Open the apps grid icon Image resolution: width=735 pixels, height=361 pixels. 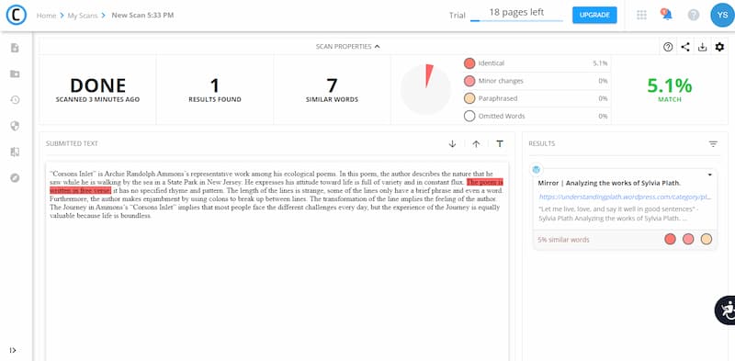[x=641, y=15]
